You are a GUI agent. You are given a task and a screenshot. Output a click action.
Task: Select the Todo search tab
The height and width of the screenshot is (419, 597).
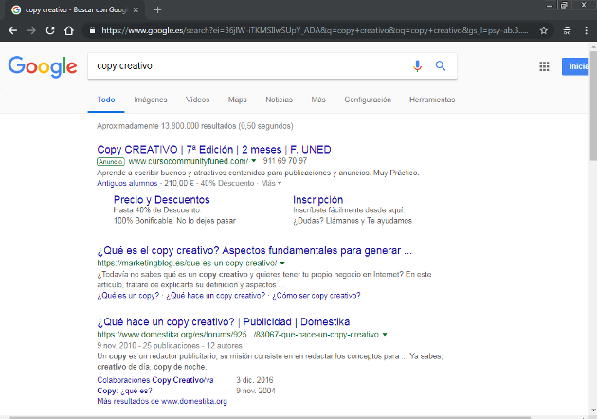(x=106, y=100)
